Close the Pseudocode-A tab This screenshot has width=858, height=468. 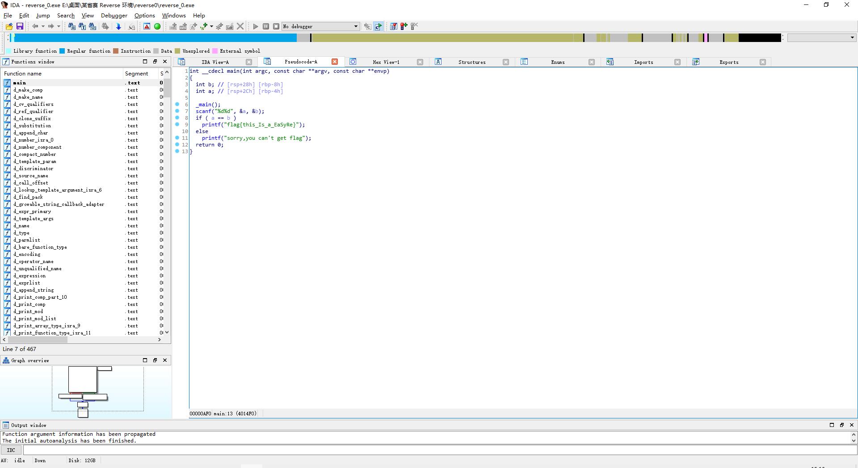coord(335,62)
